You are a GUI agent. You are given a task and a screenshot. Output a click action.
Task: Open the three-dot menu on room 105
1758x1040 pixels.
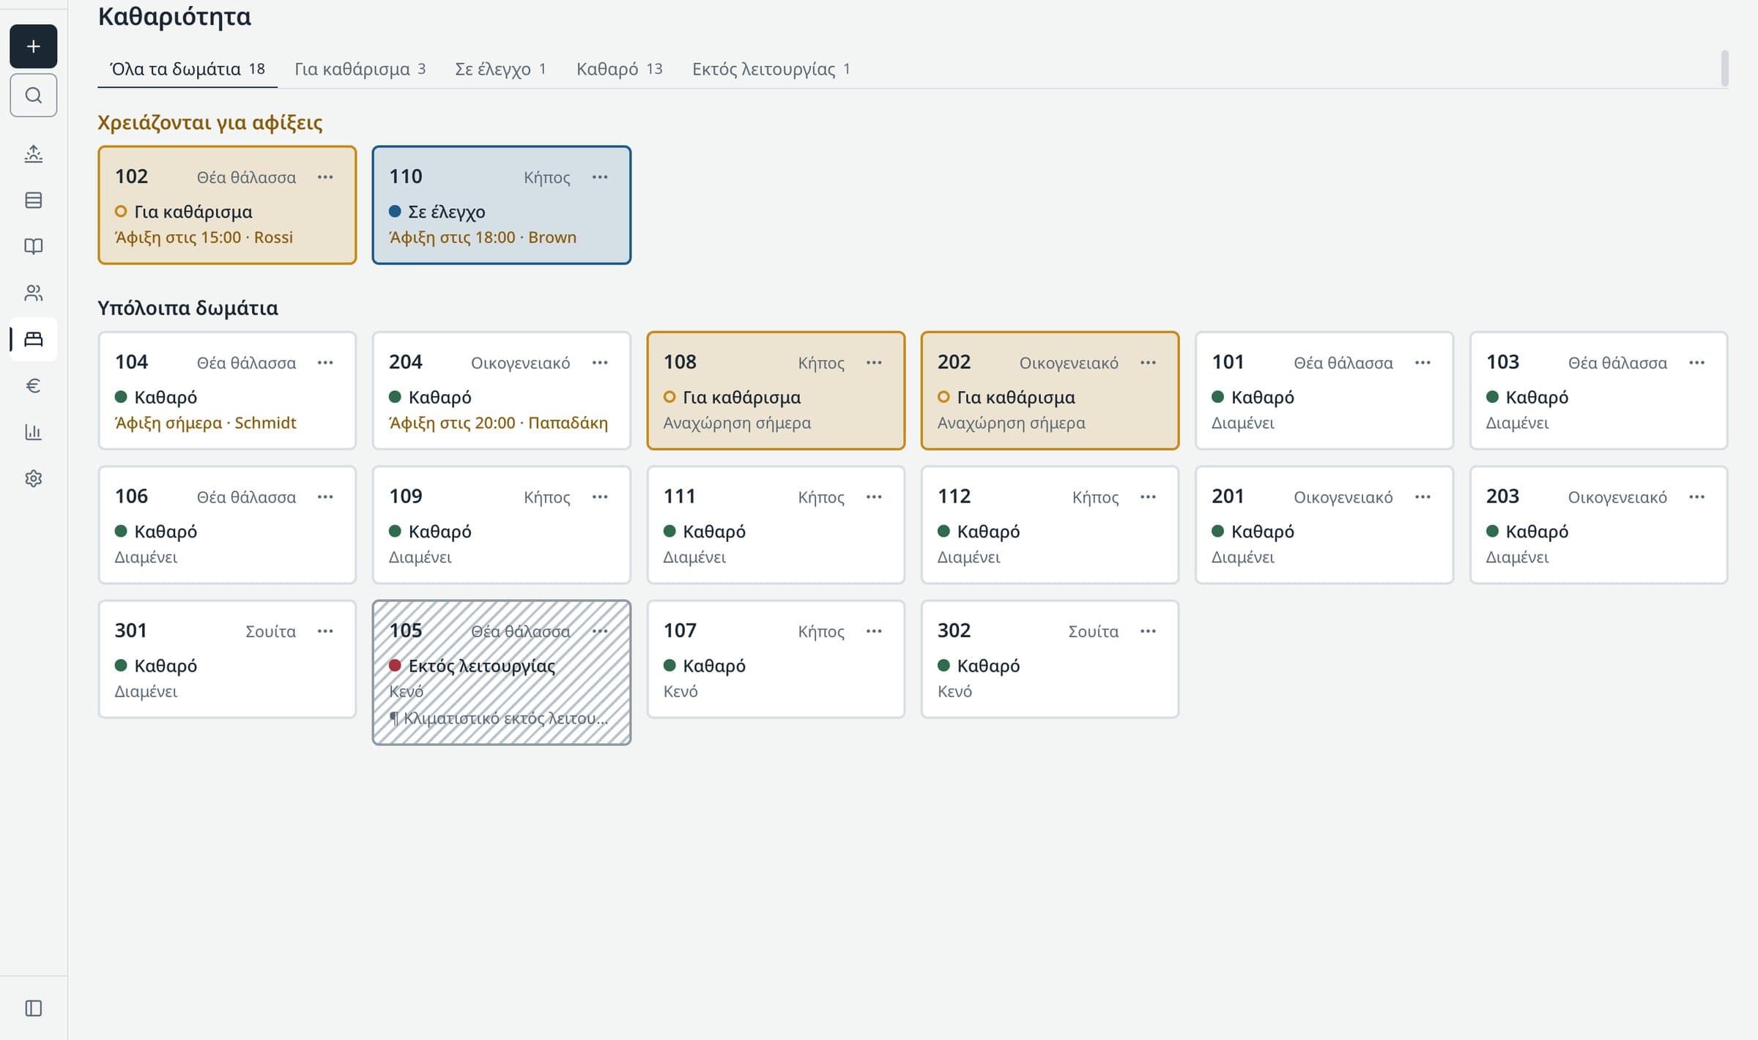(600, 631)
